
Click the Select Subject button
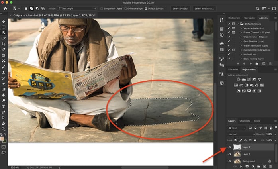(180, 8)
